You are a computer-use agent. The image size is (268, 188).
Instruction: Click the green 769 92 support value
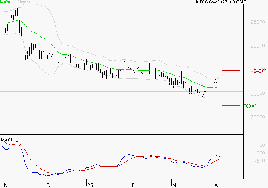[250, 106]
